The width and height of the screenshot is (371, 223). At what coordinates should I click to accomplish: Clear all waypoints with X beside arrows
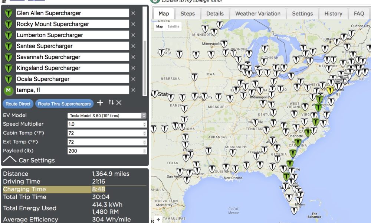pos(119,103)
